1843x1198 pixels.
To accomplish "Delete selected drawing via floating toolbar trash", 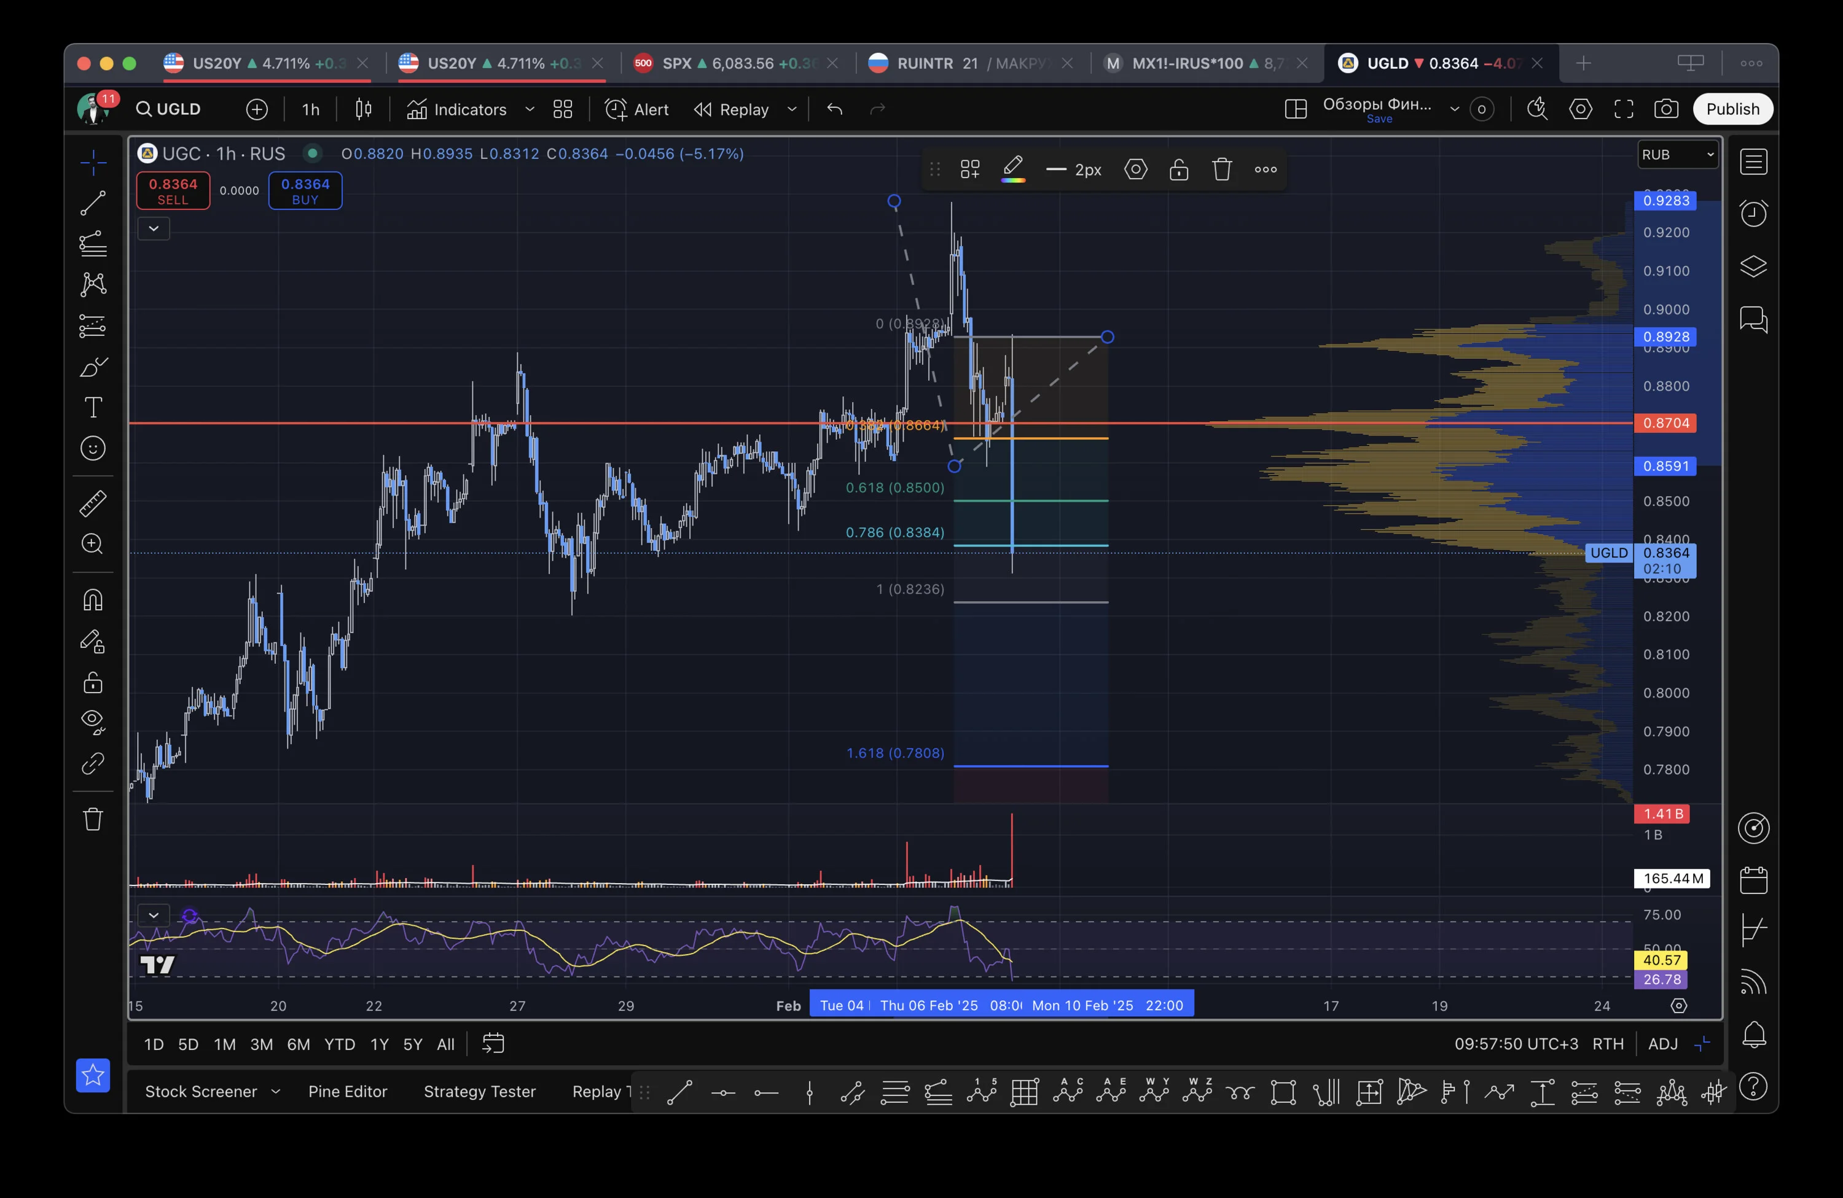I will pyautogui.click(x=1222, y=169).
